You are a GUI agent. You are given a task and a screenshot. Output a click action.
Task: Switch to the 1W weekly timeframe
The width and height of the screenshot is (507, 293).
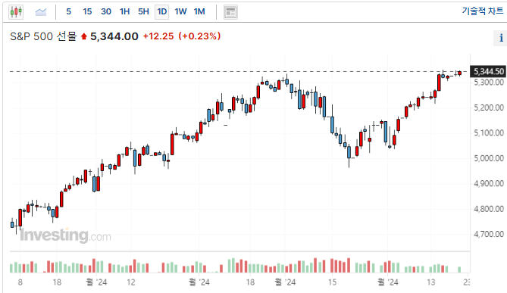180,11
